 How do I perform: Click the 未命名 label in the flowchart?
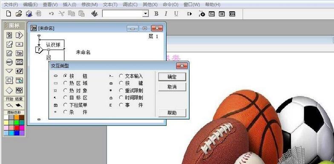(83, 52)
